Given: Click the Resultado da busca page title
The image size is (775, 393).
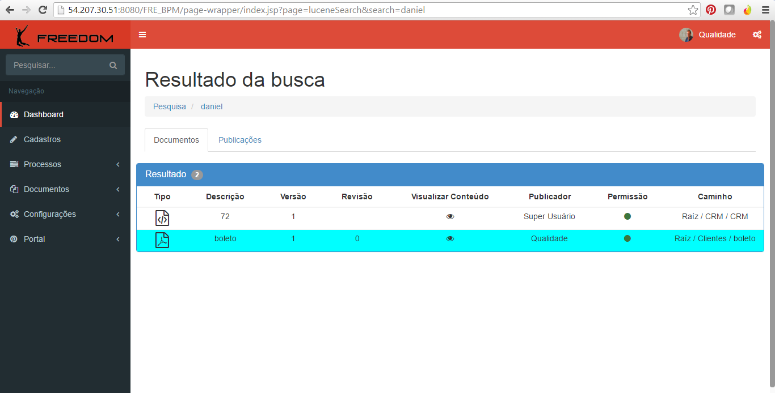Looking at the screenshot, I should (x=235, y=80).
